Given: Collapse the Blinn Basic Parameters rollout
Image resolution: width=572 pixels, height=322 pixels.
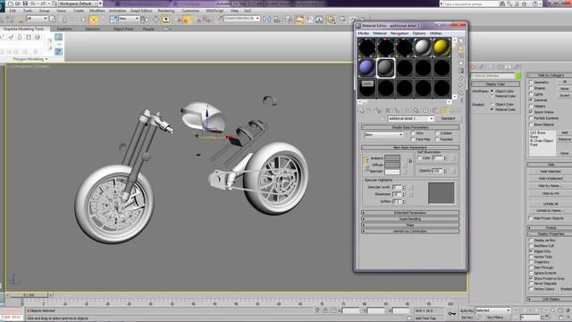Looking at the screenshot, I should pyautogui.click(x=410, y=148).
